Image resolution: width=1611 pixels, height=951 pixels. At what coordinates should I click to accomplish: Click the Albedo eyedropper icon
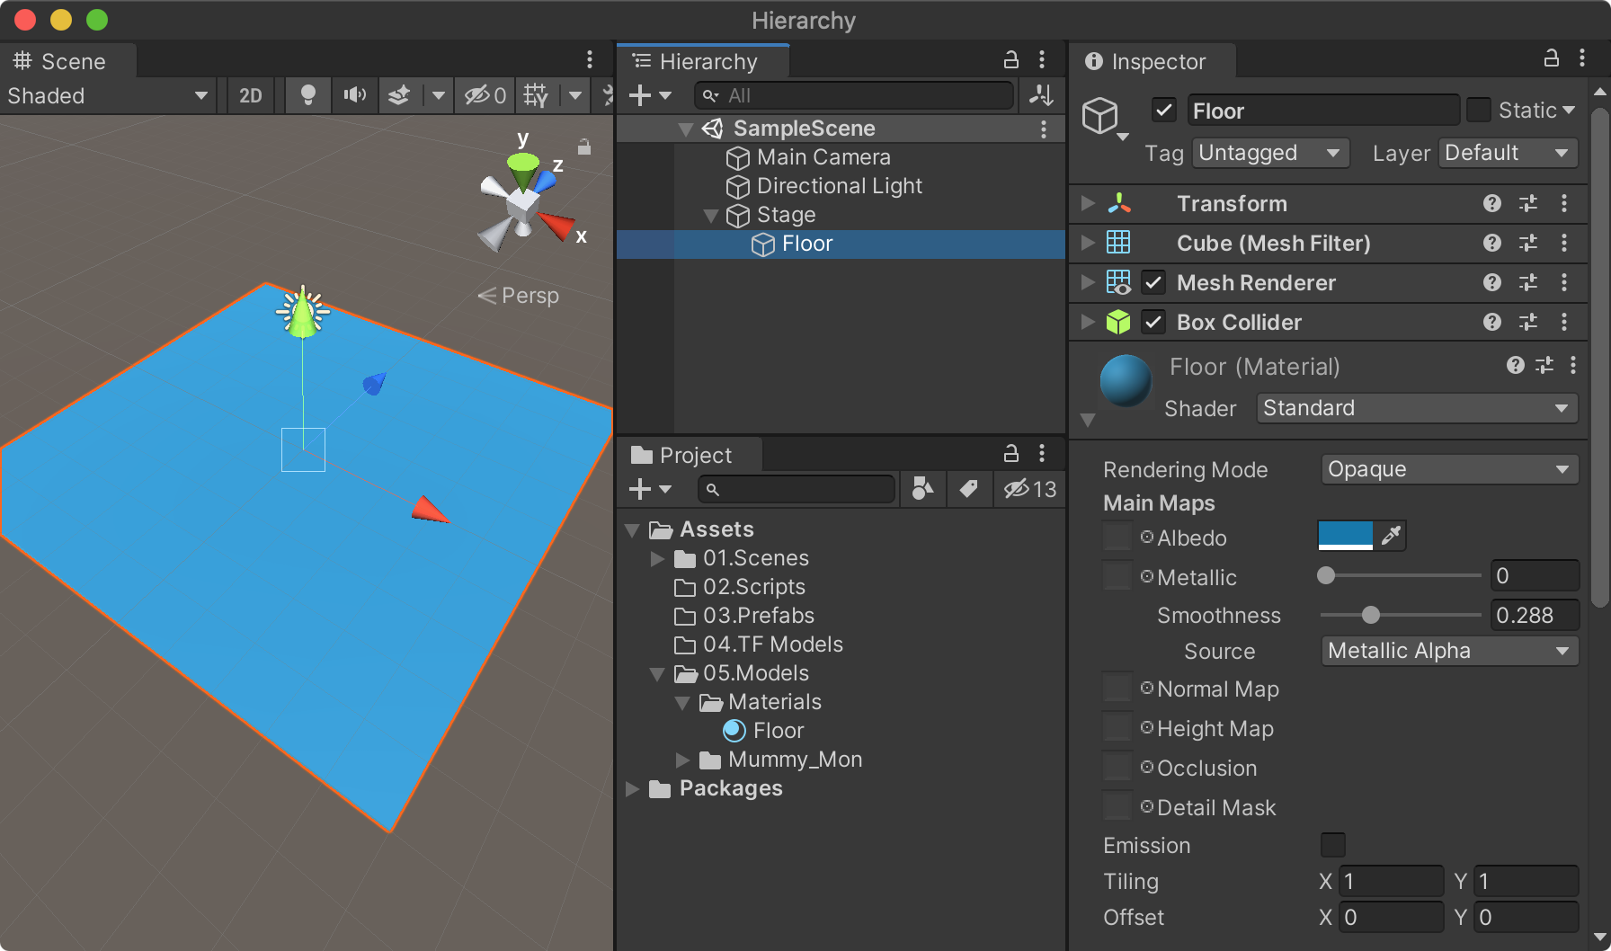coord(1391,536)
